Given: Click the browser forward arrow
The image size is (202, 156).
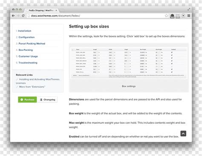Looking at the screenshot, I should click(18, 16).
